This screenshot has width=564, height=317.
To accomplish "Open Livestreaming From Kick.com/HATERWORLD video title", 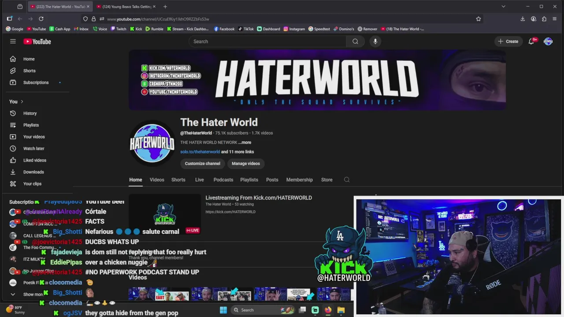I will pyautogui.click(x=259, y=198).
